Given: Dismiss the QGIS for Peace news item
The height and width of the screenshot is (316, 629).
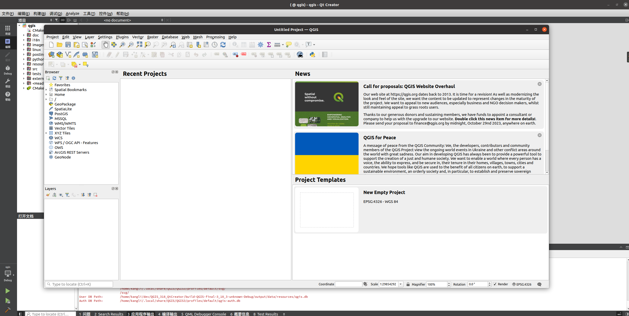Looking at the screenshot, I should tap(540, 135).
